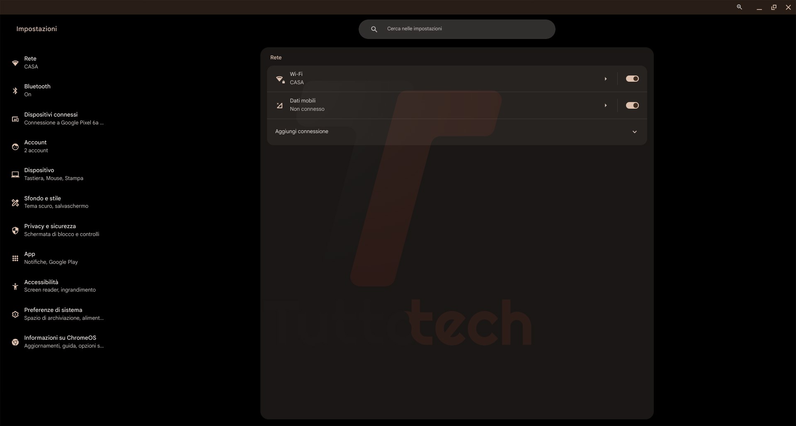Select the Dispositivo laptop icon

15,175
